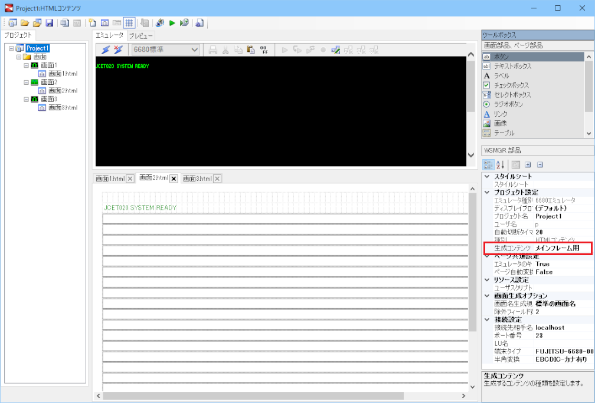The width and height of the screenshot is (595, 403).
Task: Select the テーブル toolbox part
Action: click(533, 133)
